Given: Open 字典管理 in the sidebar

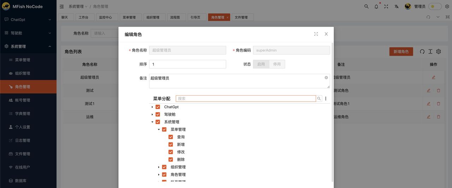Looking at the screenshot, I should point(28,114).
